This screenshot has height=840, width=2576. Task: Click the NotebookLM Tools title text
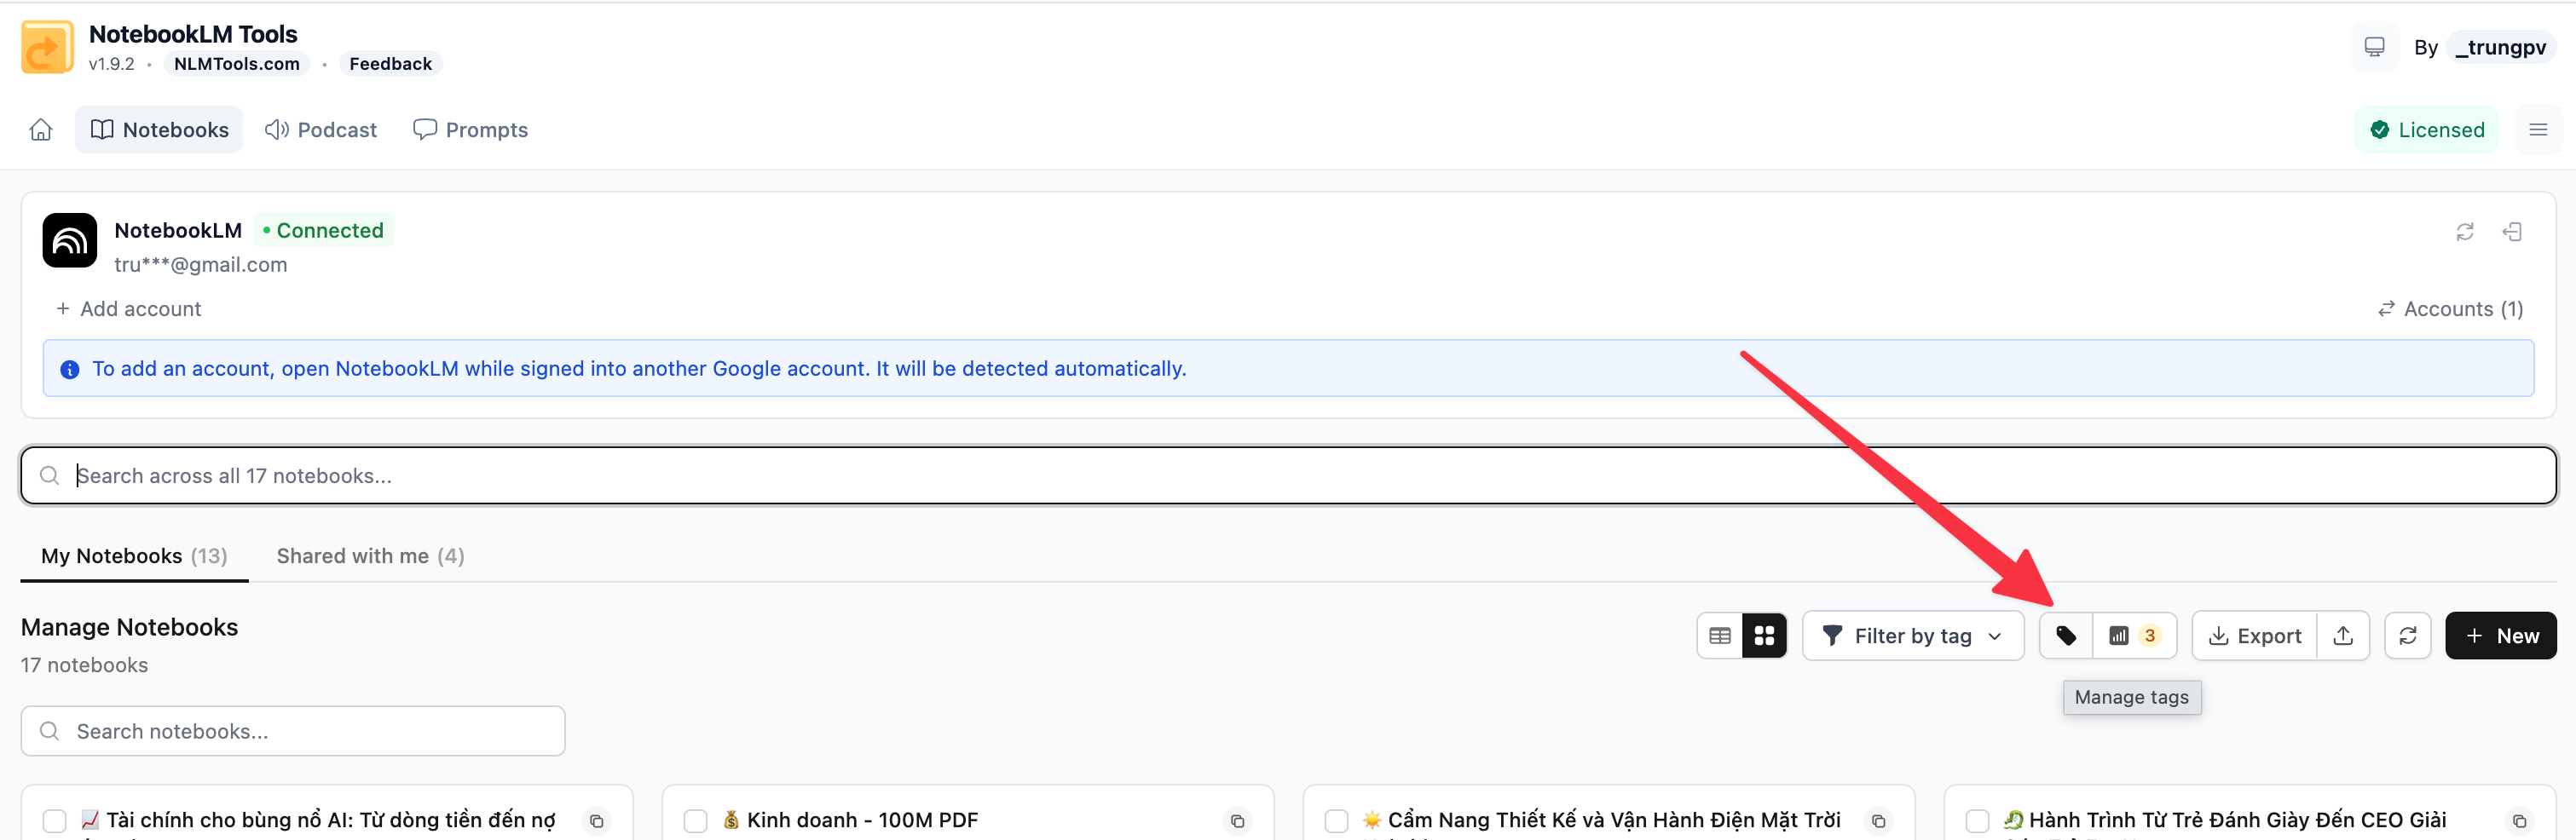coord(193,34)
